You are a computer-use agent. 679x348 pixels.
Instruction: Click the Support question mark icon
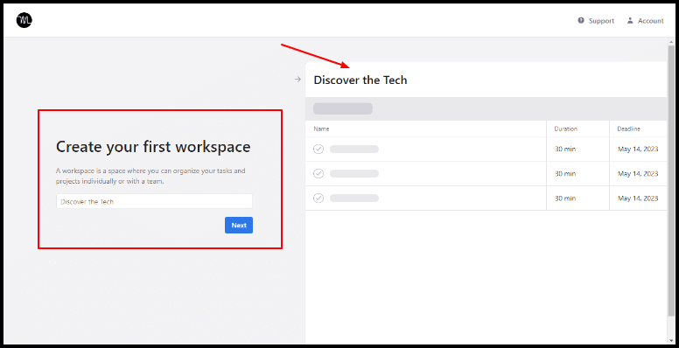(x=581, y=20)
